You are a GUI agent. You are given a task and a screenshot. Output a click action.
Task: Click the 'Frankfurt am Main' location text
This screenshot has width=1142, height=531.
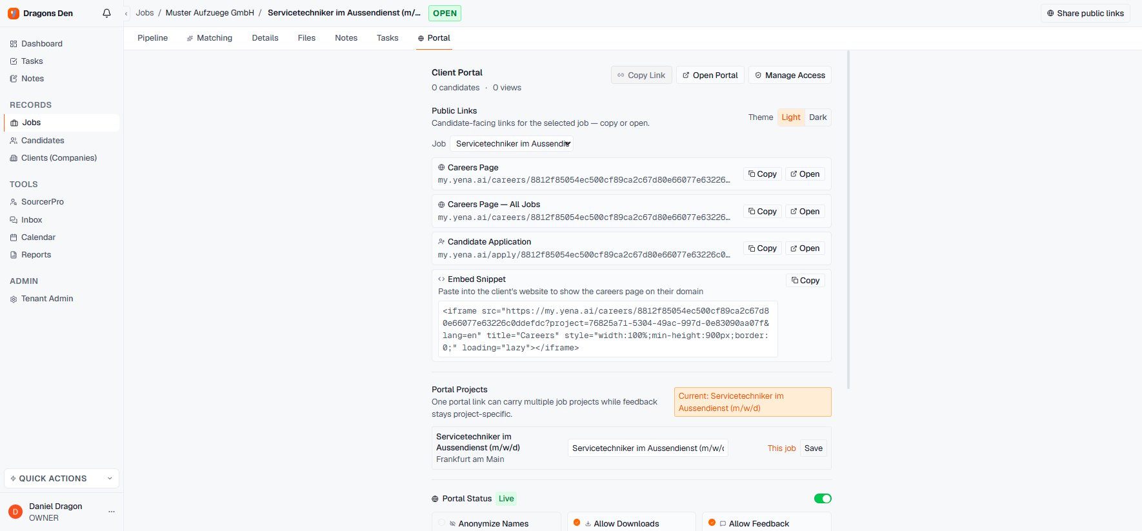click(470, 459)
